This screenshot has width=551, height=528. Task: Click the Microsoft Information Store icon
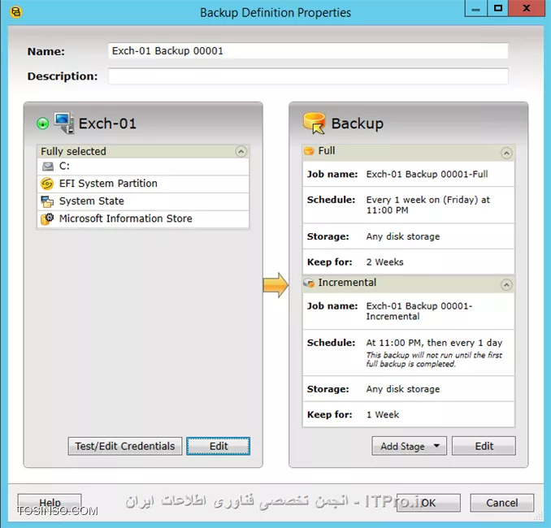tap(47, 219)
